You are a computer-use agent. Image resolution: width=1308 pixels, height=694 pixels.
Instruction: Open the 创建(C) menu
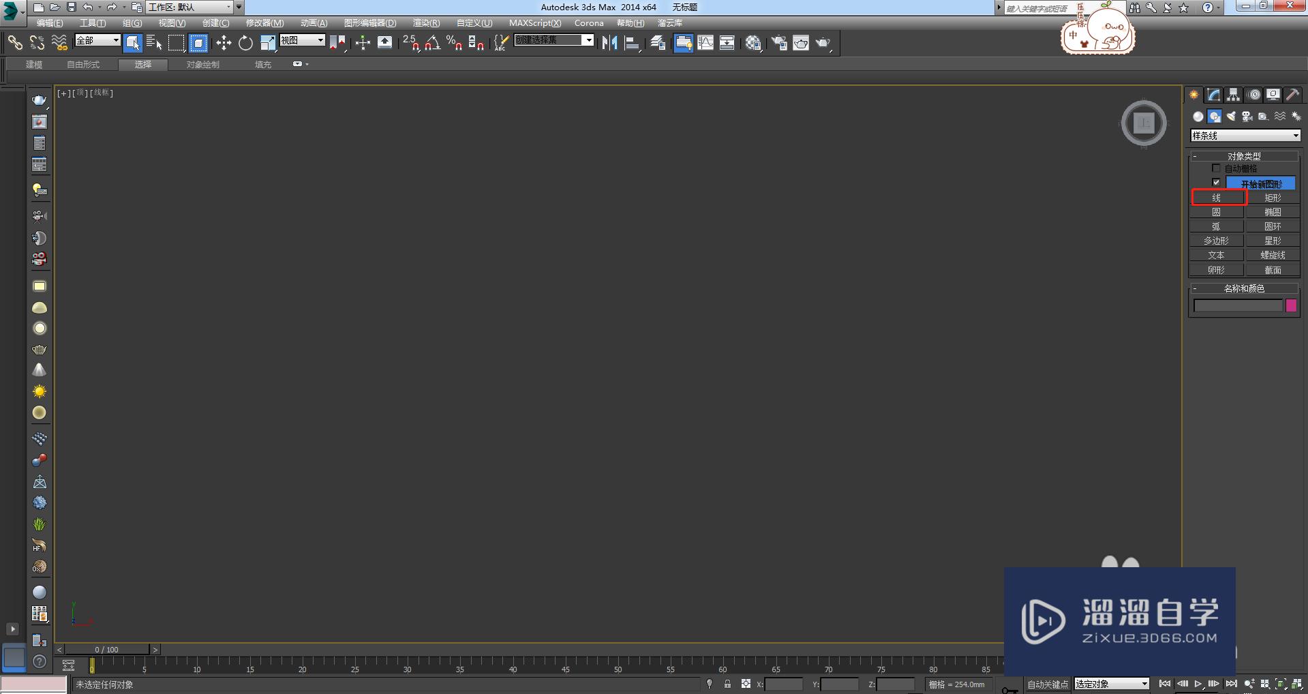pos(215,23)
